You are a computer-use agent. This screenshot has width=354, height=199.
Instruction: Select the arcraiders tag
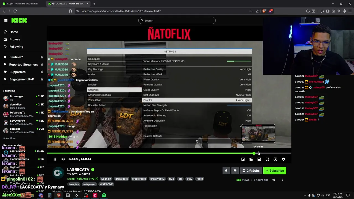121,179
